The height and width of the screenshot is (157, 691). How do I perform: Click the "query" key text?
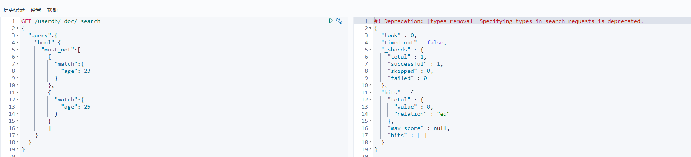[x=40, y=35]
